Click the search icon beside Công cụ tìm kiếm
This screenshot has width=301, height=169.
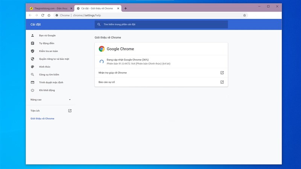click(x=32, y=74)
